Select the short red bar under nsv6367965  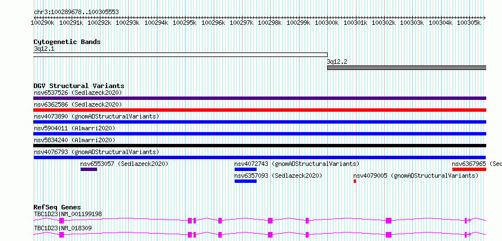tap(469, 169)
